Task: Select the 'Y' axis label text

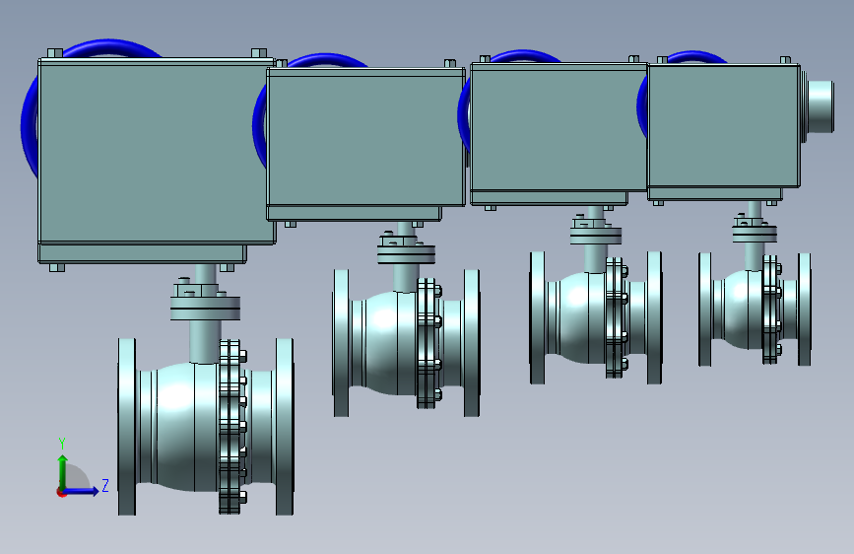Action: 62,444
